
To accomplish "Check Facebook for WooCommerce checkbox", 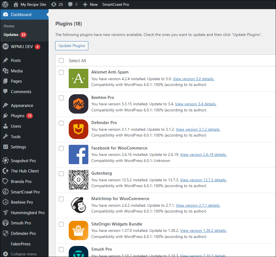I will pos(61,148).
